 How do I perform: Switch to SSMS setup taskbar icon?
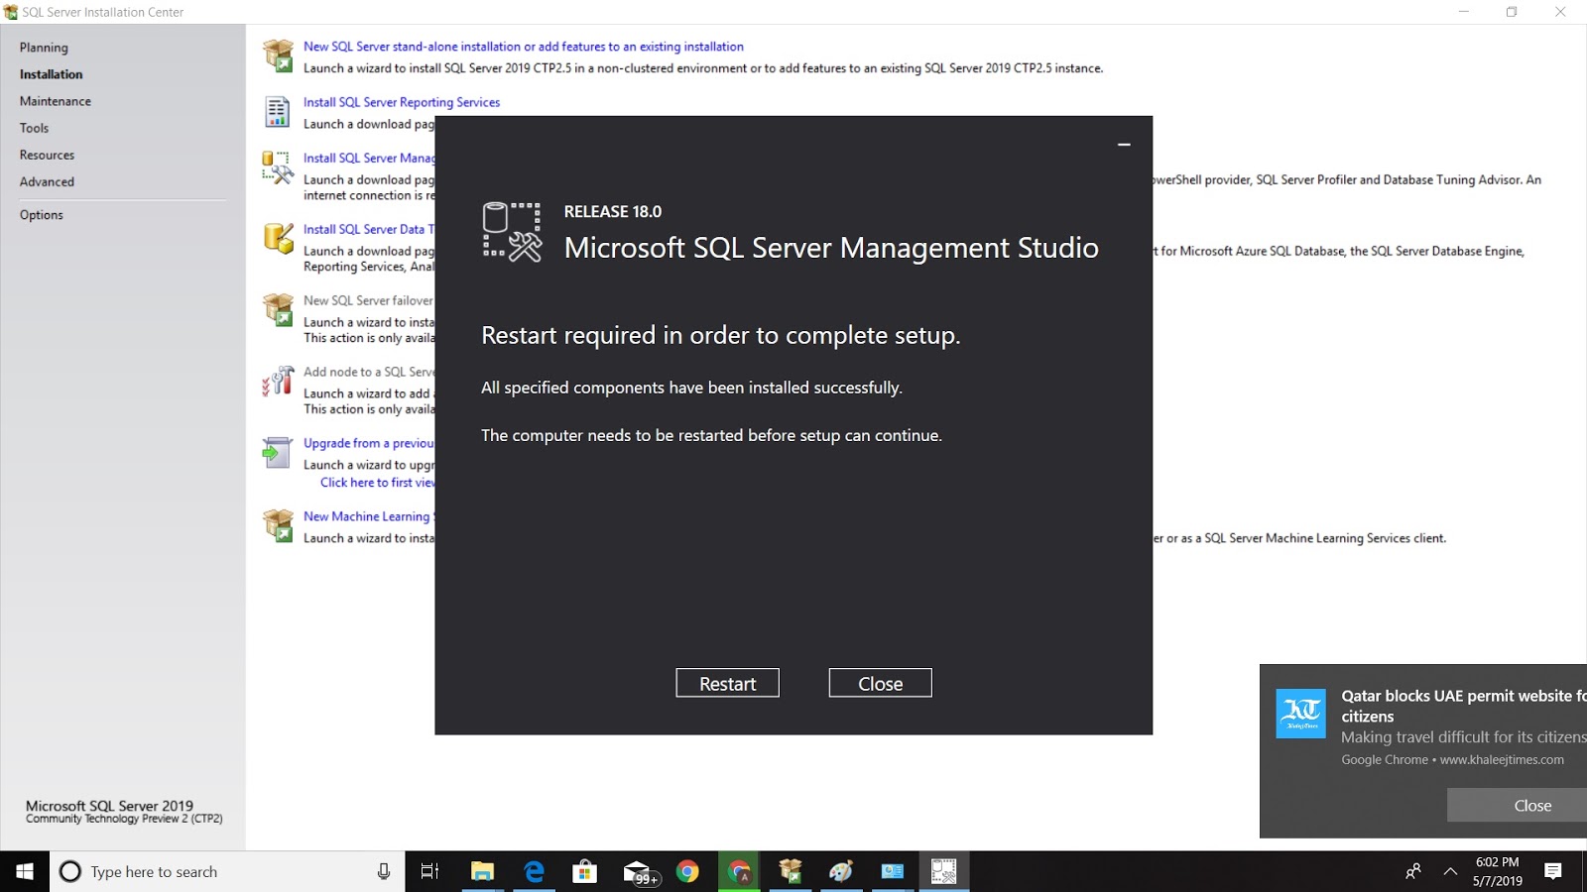[x=944, y=871]
